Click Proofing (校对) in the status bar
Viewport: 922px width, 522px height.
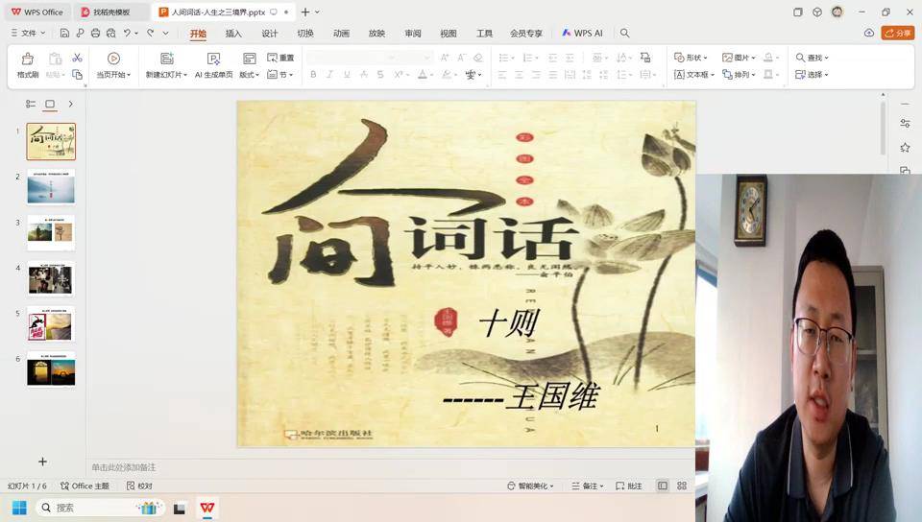point(140,486)
